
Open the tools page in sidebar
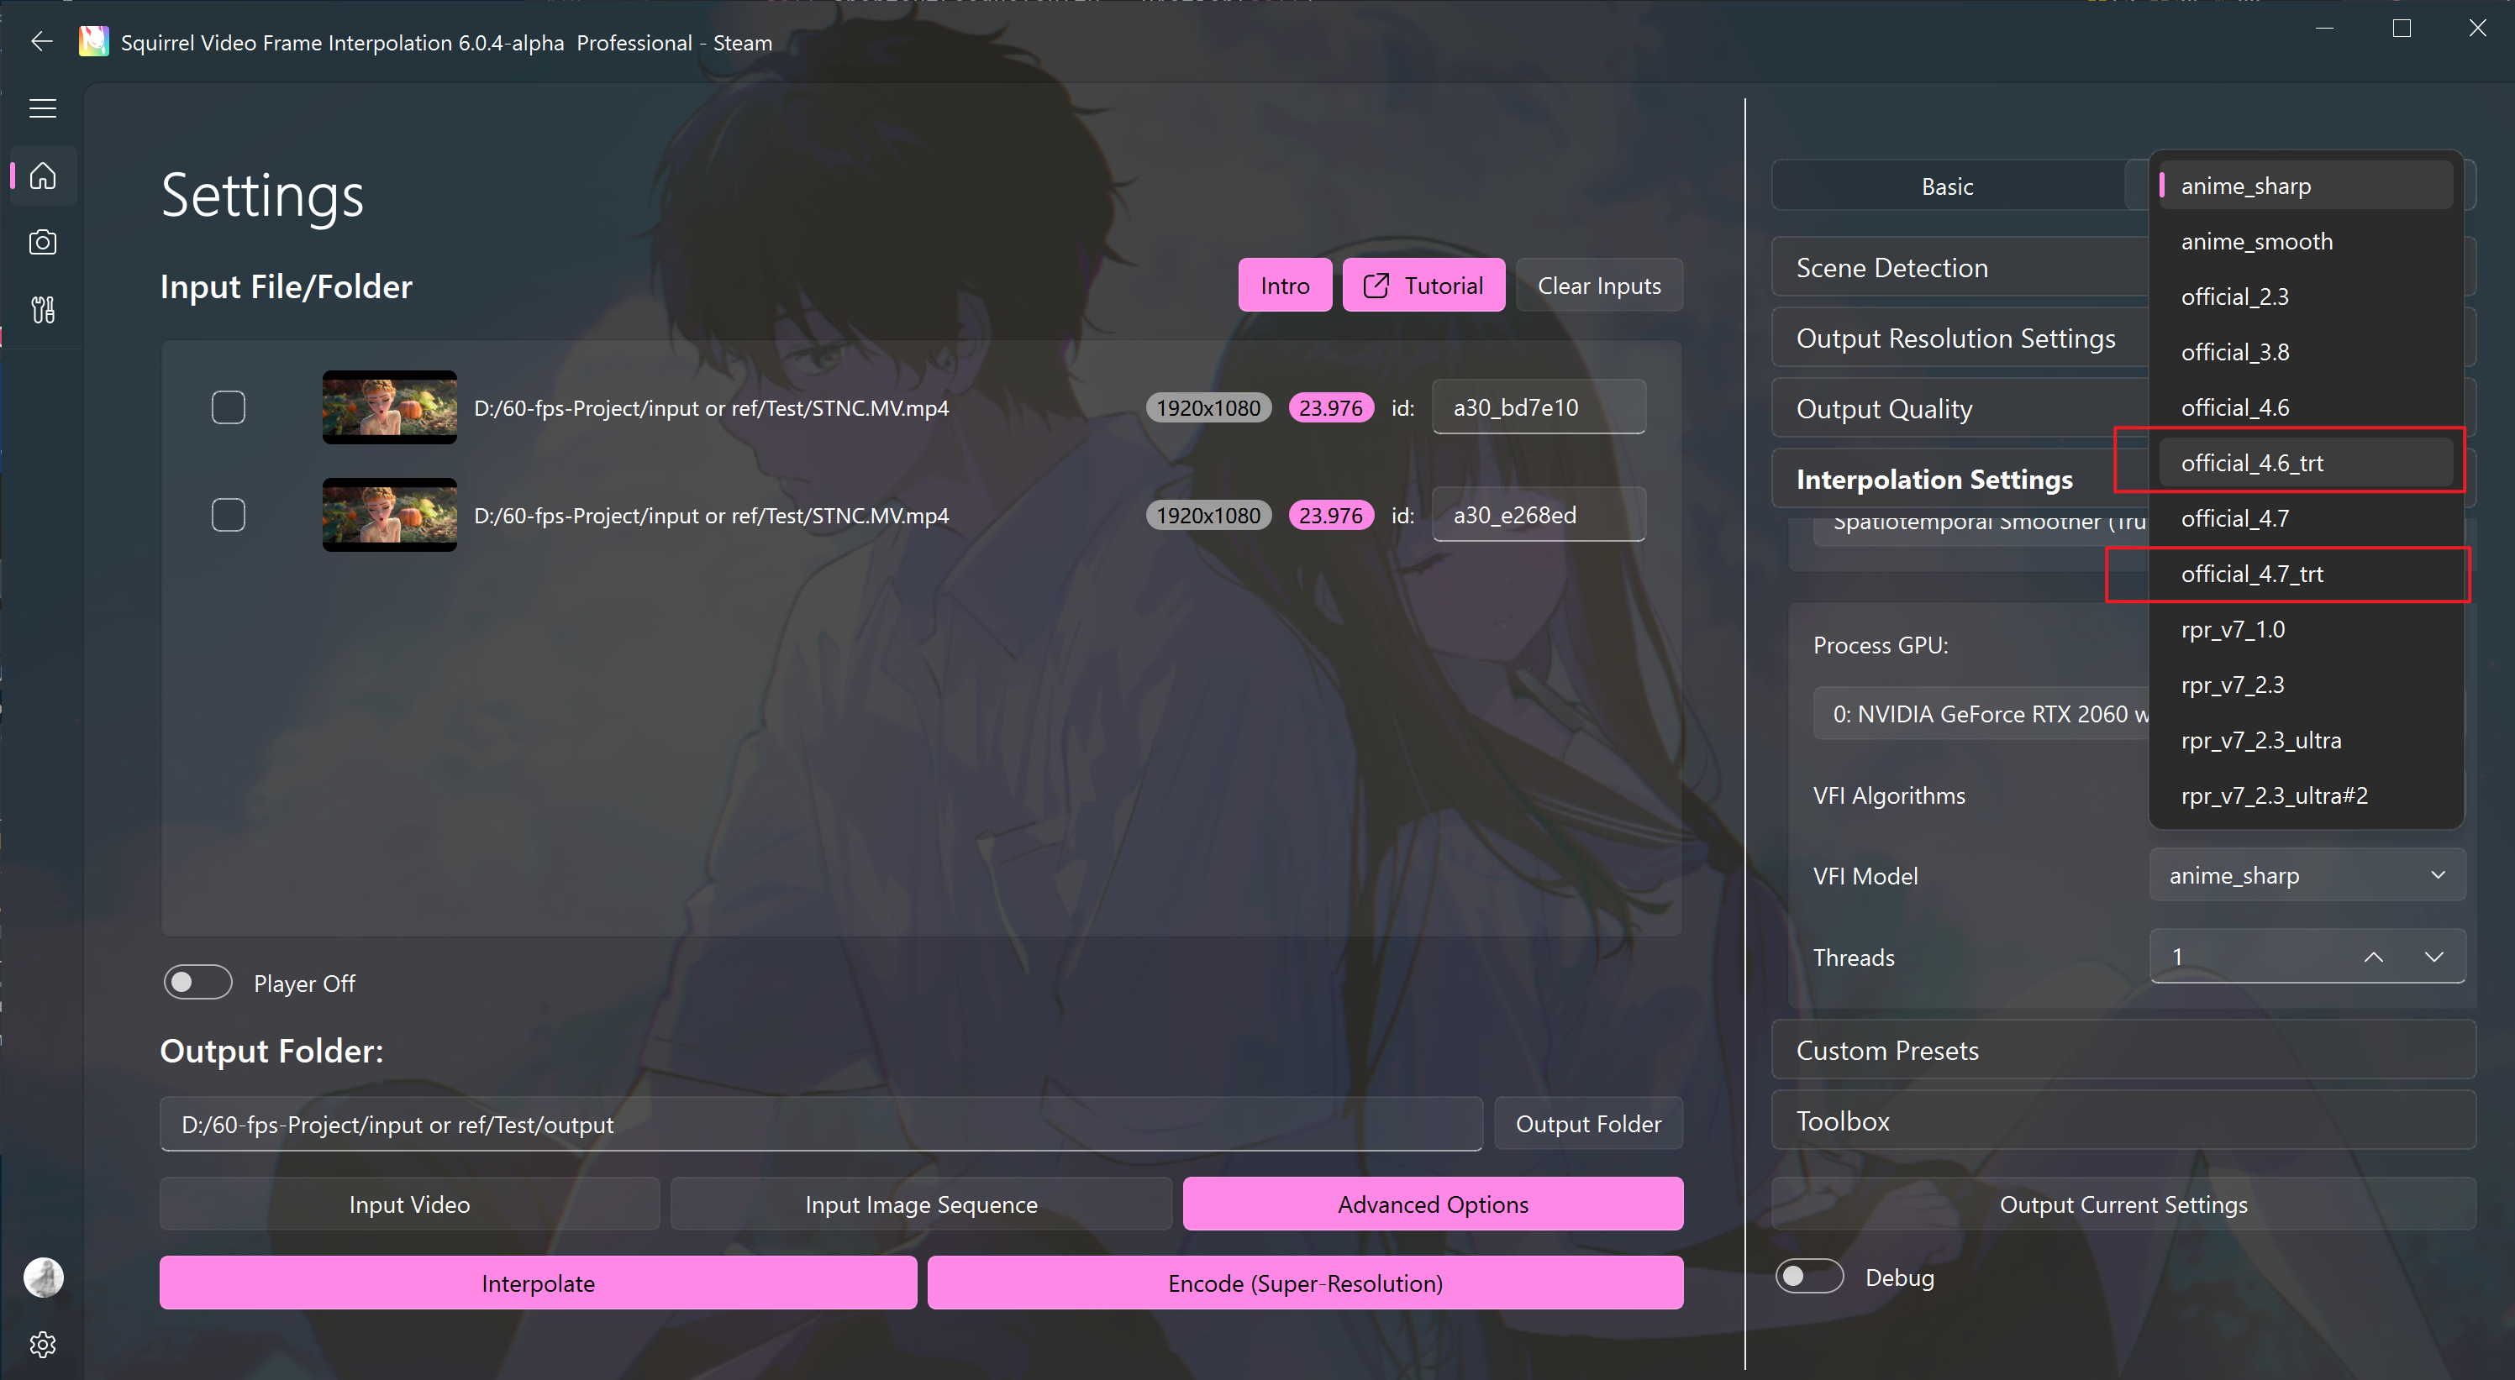coord(43,311)
